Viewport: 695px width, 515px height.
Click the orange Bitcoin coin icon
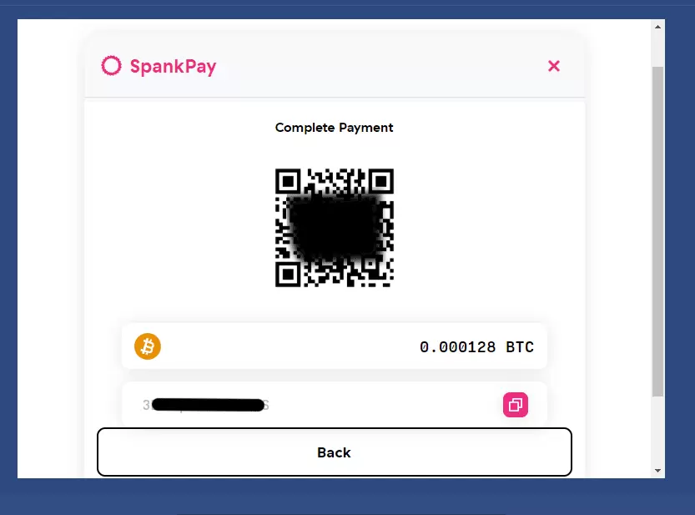(x=148, y=346)
